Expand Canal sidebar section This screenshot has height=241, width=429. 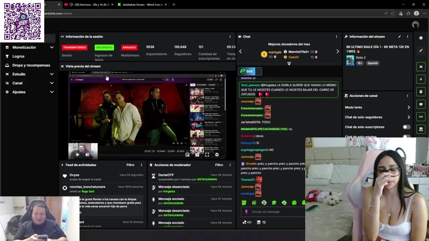pos(52,83)
